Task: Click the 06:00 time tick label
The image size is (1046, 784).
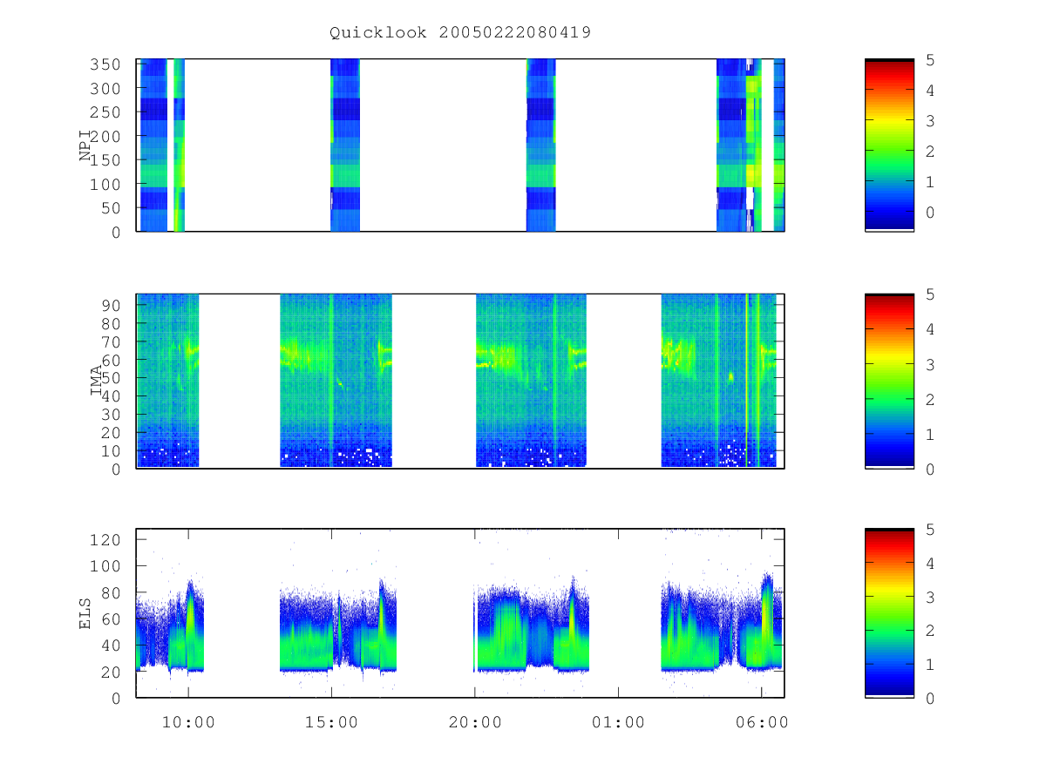Action: click(762, 722)
